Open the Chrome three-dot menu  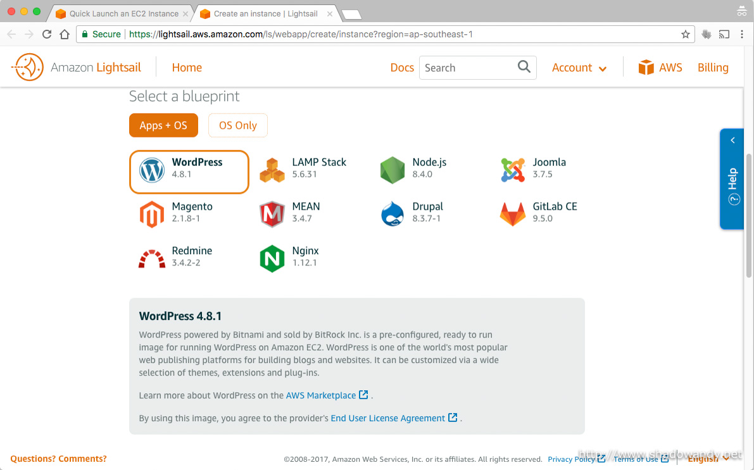(742, 34)
